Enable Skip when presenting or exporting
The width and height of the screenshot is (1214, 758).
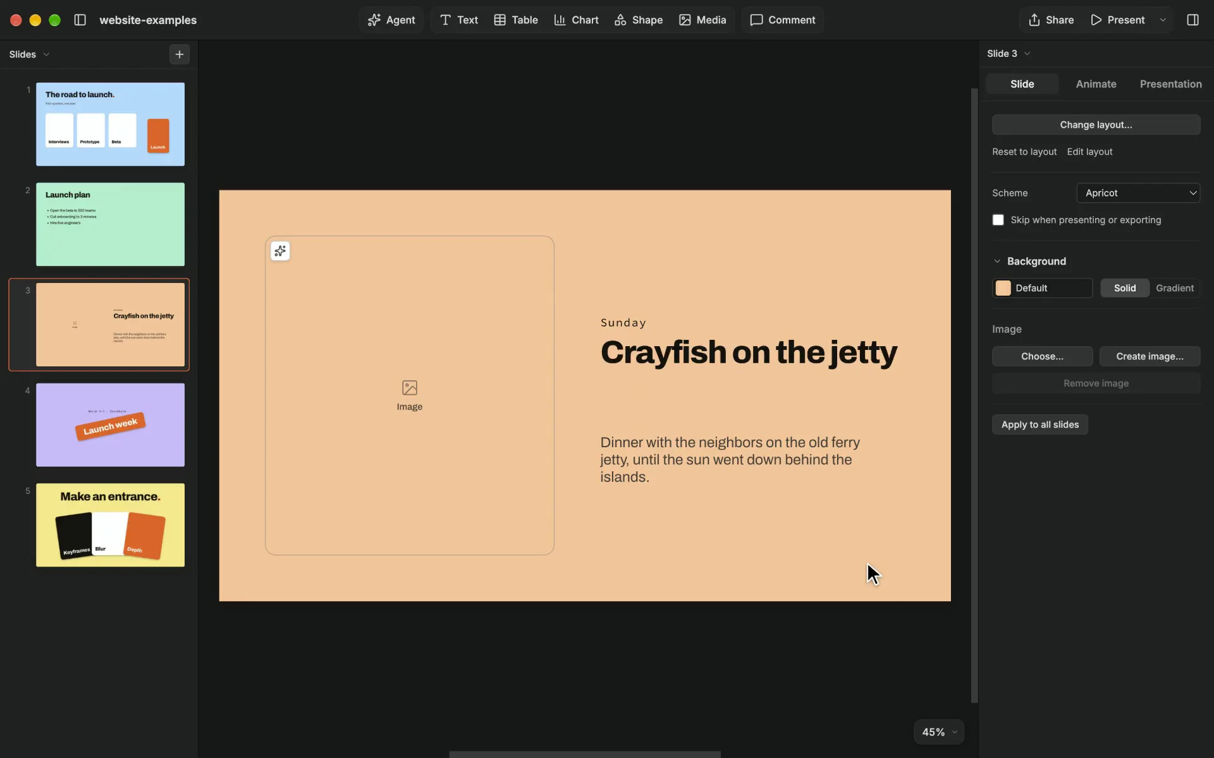pos(998,220)
